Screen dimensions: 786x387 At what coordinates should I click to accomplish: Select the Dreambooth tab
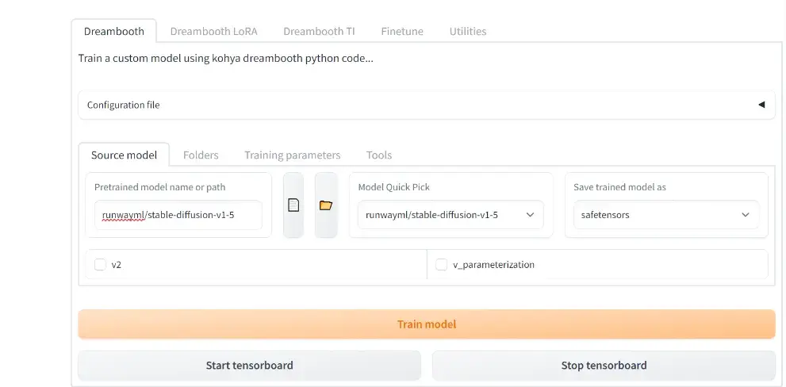(x=114, y=32)
